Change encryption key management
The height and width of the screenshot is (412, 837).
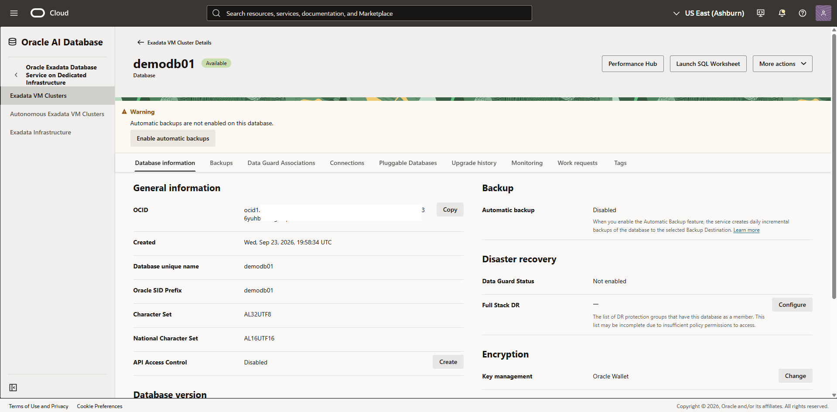pos(795,376)
